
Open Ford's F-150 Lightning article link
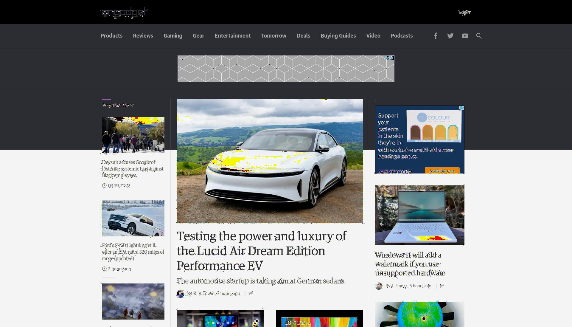click(133, 252)
